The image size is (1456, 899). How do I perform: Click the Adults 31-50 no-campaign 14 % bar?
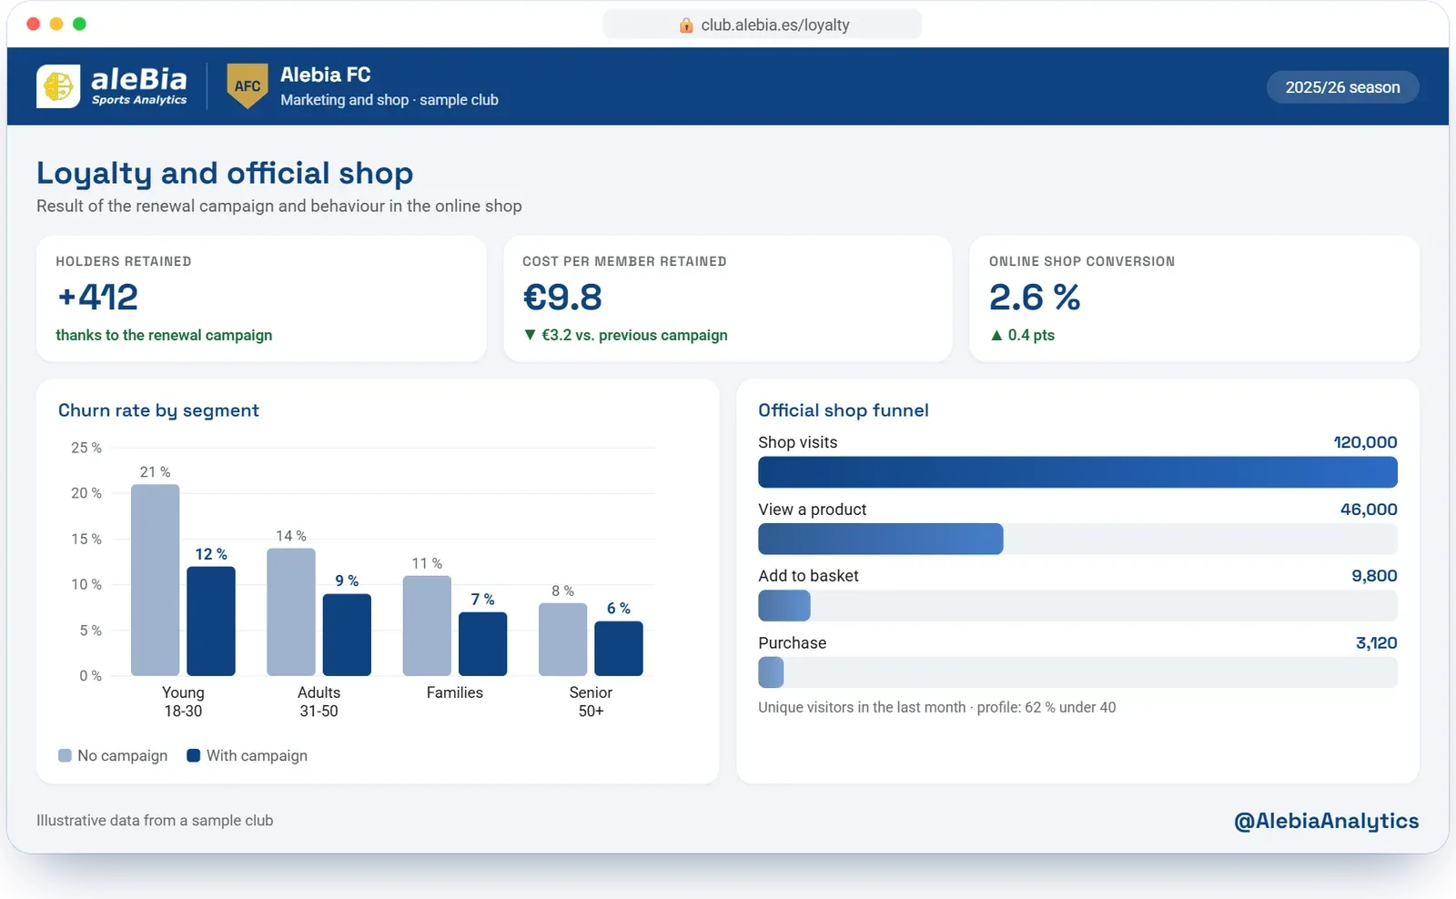(x=291, y=611)
